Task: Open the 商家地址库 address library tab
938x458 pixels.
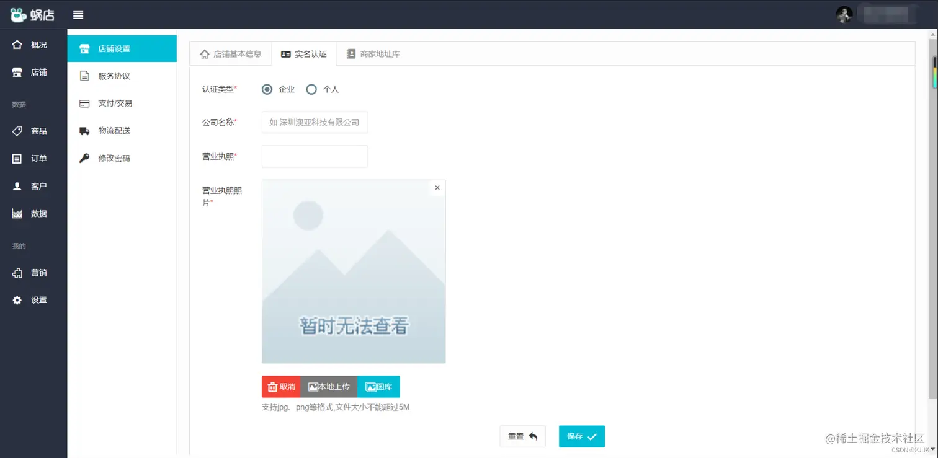Action: click(x=373, y=54)
